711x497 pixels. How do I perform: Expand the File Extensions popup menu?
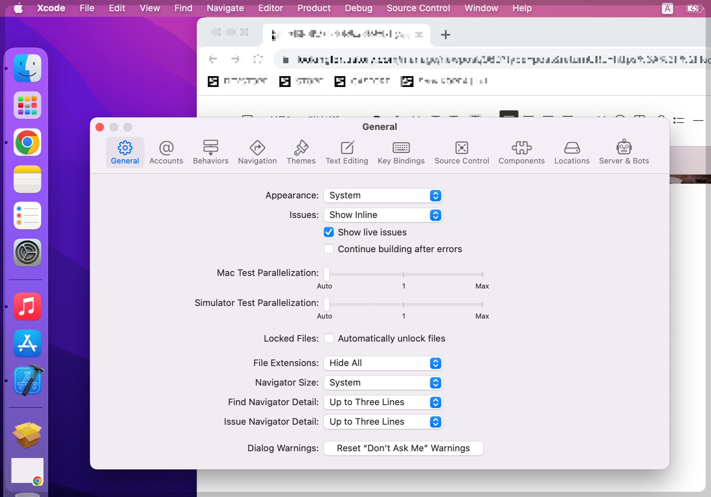(x=383, y=363)
